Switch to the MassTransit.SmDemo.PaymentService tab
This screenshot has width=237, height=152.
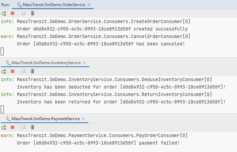pyautogui.click(x=45, y=119)
